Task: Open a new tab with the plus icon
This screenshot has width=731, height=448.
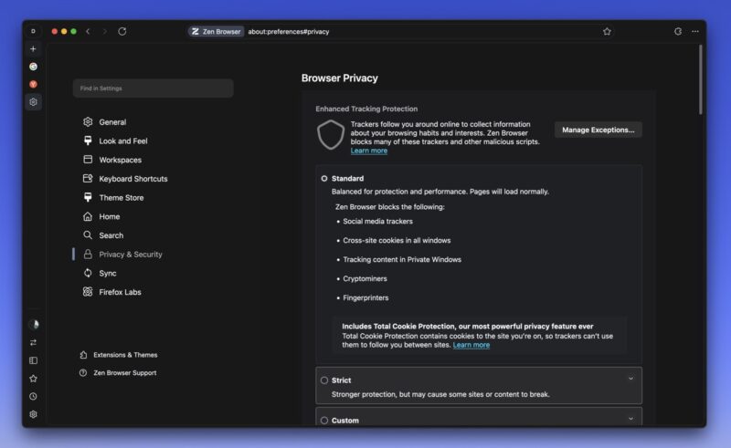Action: (33, 49)
